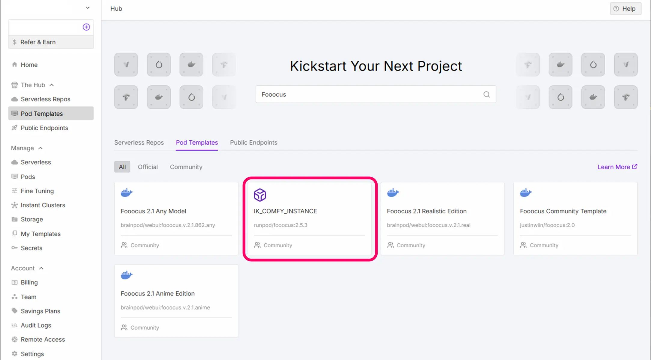Switch to Serverless Repos tab
651x360 pixels.
tap(139, 142)
